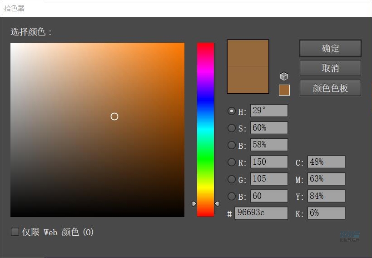
Task: Select the R red radio button
Action: (x=232, y=162)
